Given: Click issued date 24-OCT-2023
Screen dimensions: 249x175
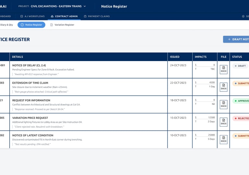Looking at the screenshot, I should tap(178, 65).
